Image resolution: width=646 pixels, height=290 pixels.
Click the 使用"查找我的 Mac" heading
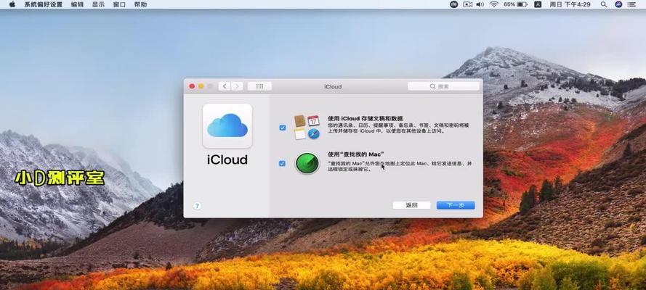point(356,154)
